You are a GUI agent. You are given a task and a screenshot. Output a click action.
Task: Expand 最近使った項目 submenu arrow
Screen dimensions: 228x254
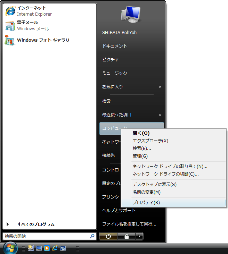[x=160, y=115]
